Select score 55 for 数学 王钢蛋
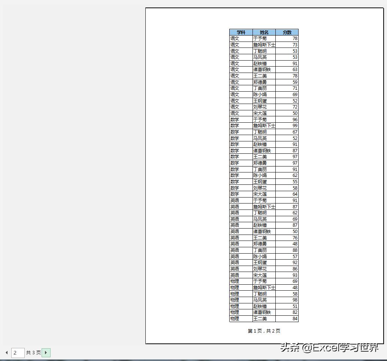Image resolution: width=387 pixels, height=361 pixels. click(x=287, y=181)
